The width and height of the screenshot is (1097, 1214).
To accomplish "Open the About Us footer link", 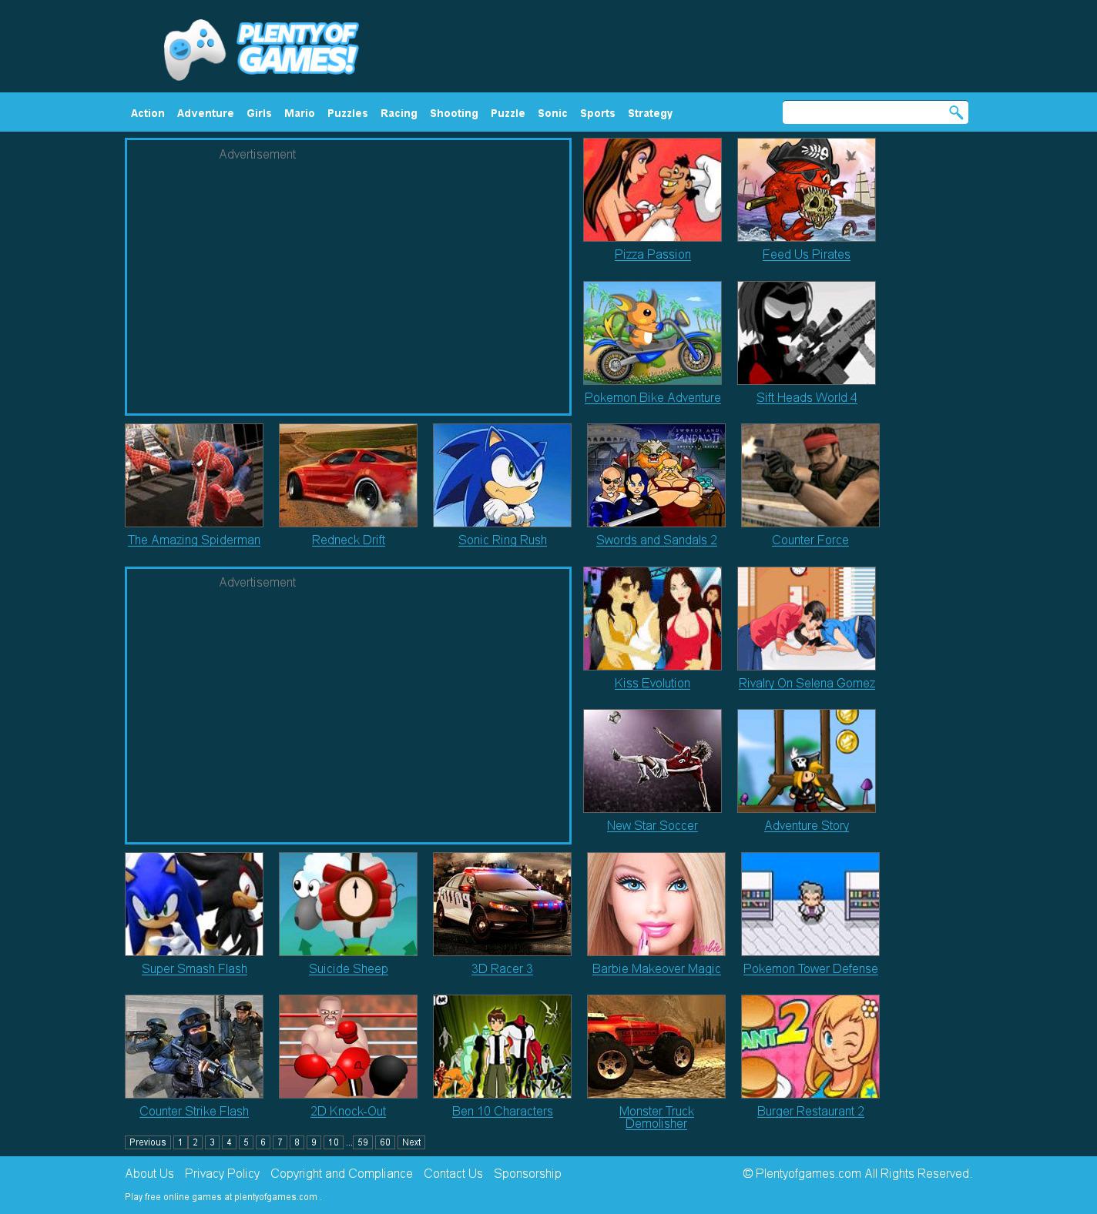I will tap(149, 1174).
